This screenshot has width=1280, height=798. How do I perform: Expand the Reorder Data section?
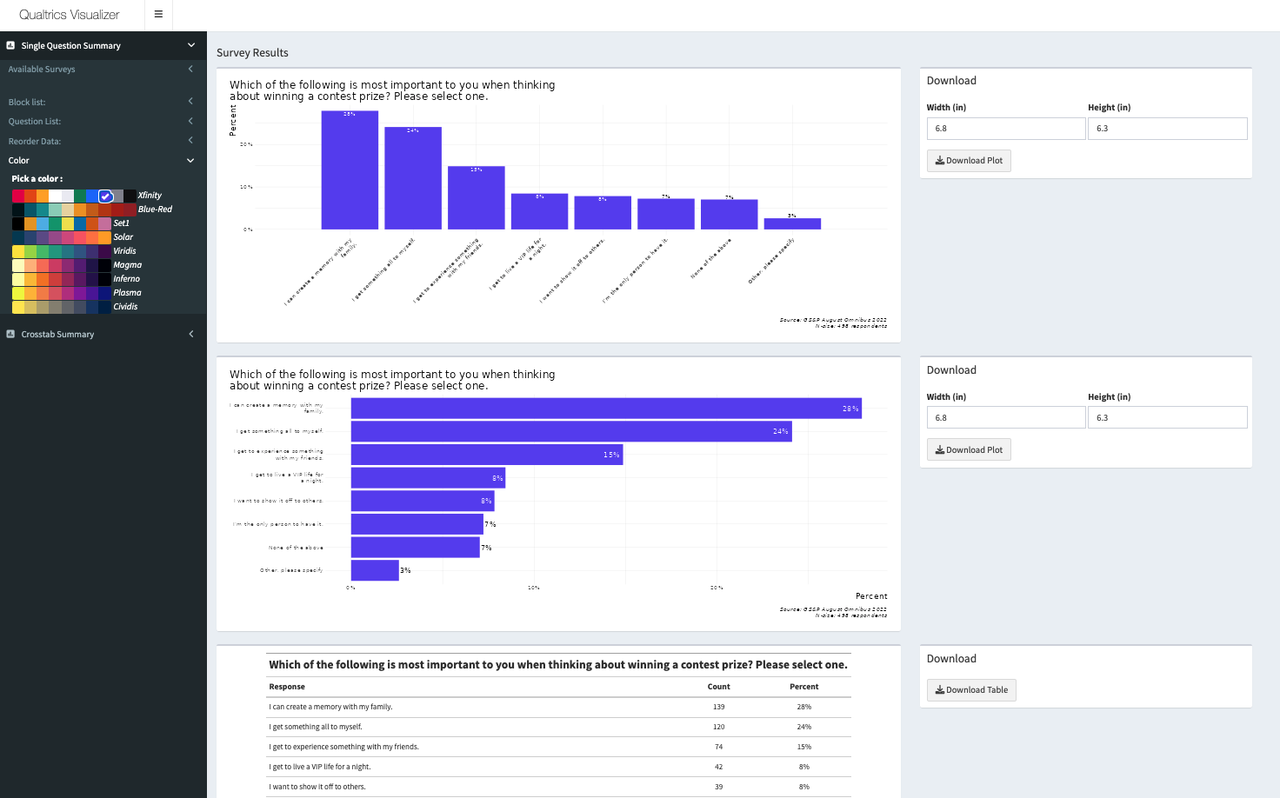pyautogui.click(x=190, y=140)
